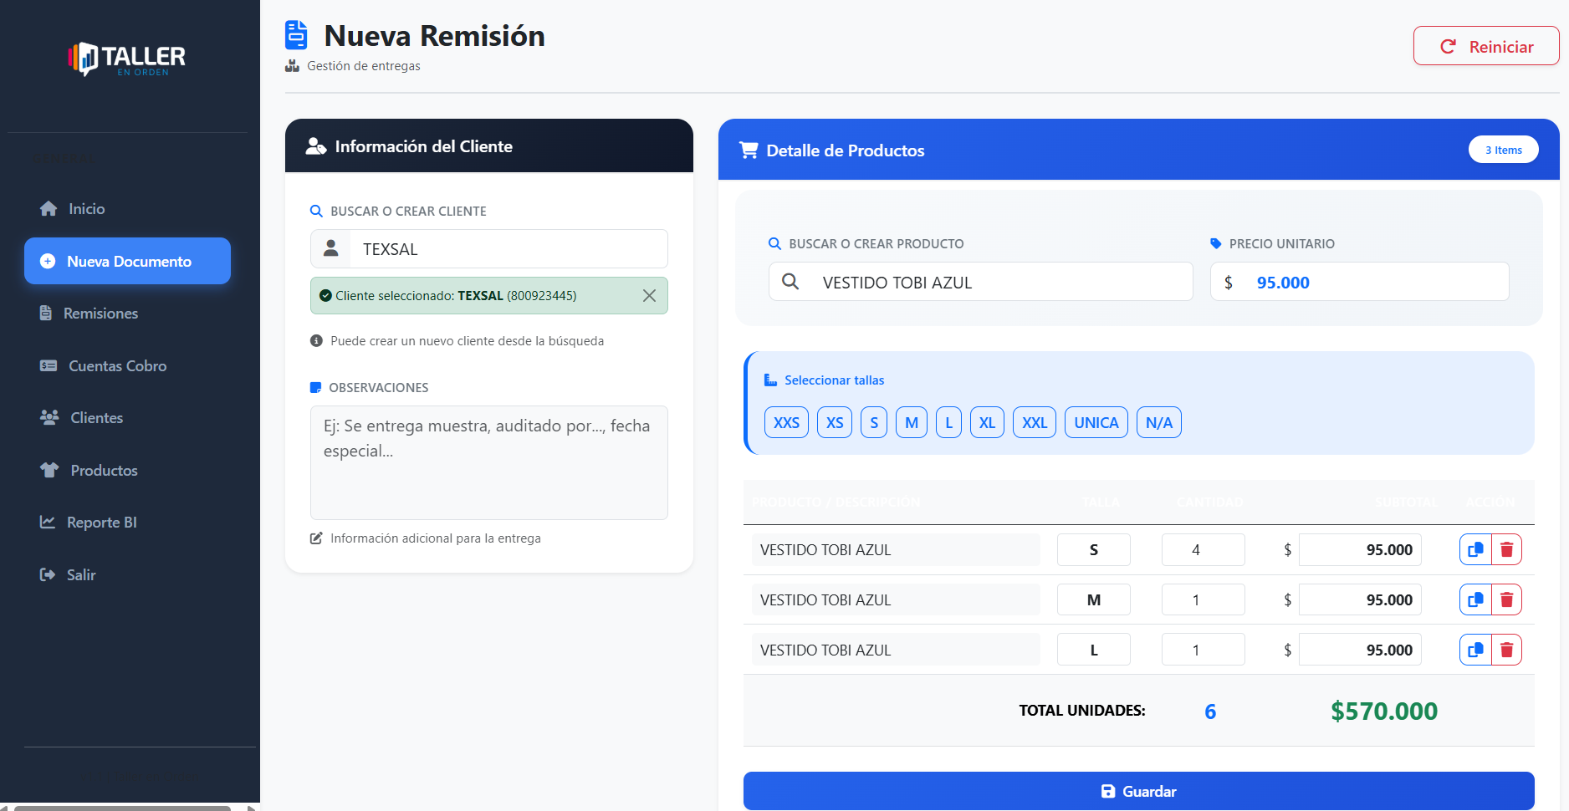Open Remisiones in the sidebar
The height and width of the screenshot is (811, 1569).
(x=100, y=314)
